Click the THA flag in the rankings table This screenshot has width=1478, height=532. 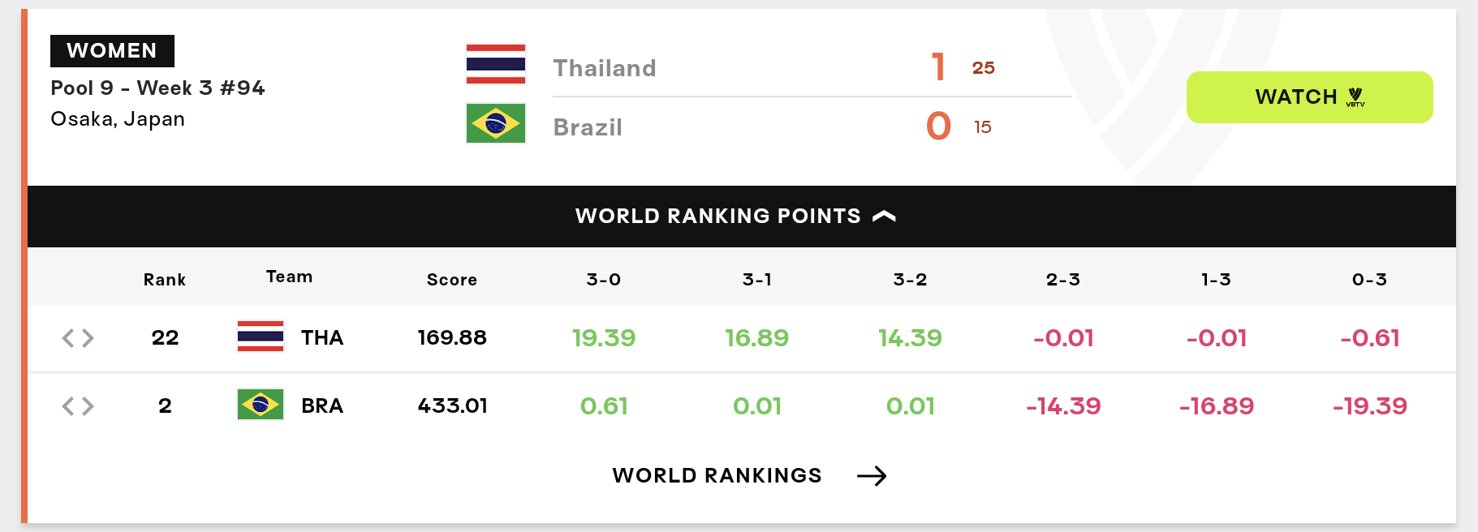pyautogui.click(x=261, y=337)
